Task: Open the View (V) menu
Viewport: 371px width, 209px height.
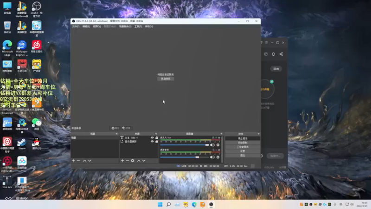Action: pyautogui.click(x=97, y=26)
